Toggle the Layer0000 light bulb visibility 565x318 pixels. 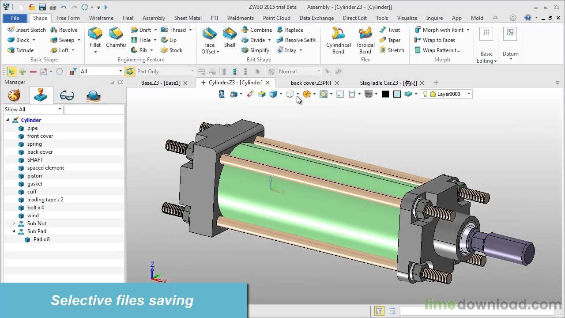[x=425, y=94]
